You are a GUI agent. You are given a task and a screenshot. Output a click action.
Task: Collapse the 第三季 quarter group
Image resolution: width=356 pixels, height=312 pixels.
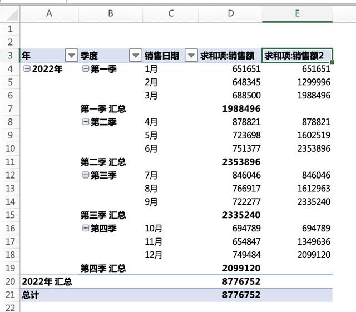(86, 175)
